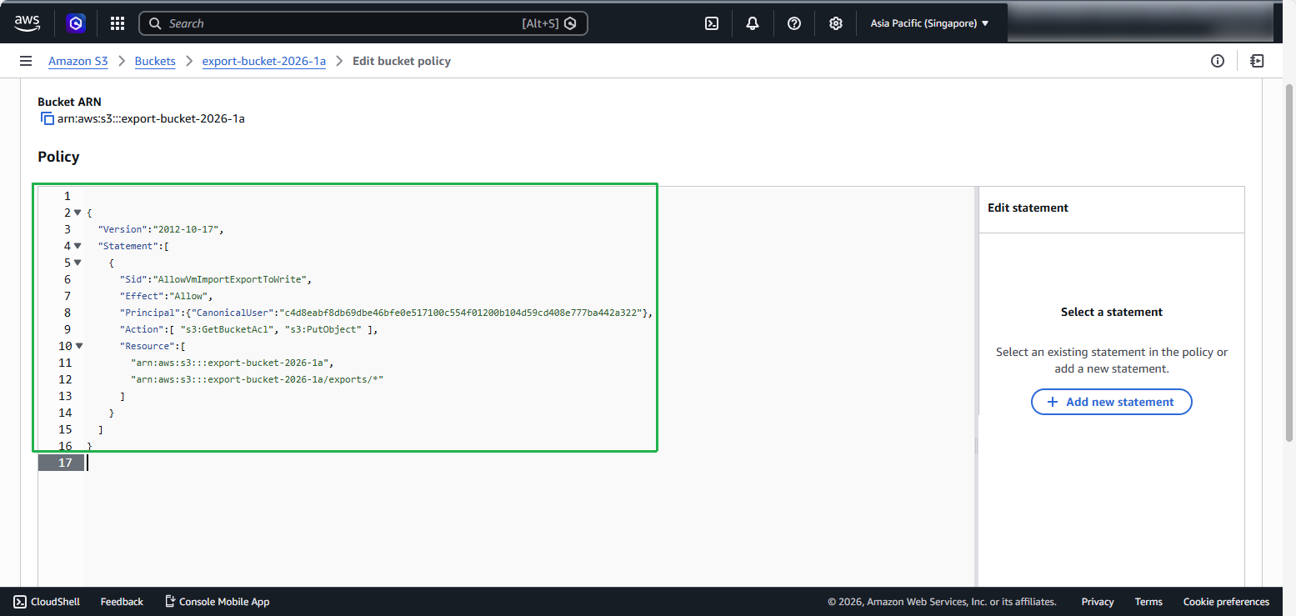Open the Amazon Q purple hexagon icon

coord(76,23)
